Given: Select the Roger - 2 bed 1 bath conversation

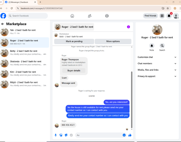Looking at the screenshot, I should pos(25,42).
